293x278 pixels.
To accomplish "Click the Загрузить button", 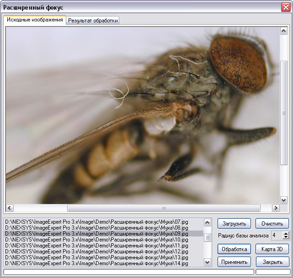I will pos(234,224).
